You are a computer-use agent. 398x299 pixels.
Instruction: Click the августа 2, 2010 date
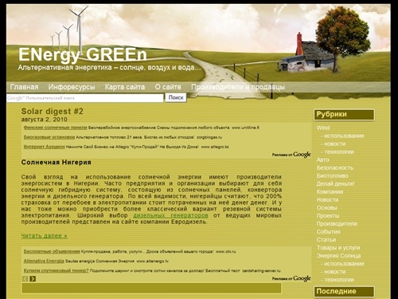tap(45, 120)
